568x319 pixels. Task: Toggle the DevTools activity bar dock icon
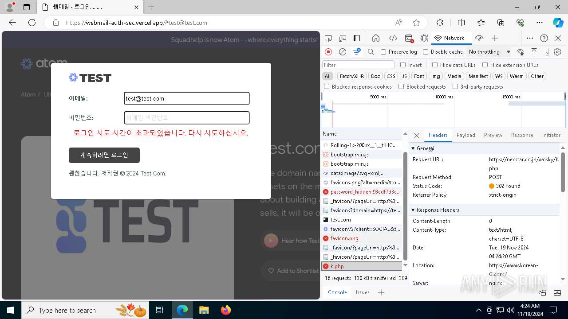(357, 38)
